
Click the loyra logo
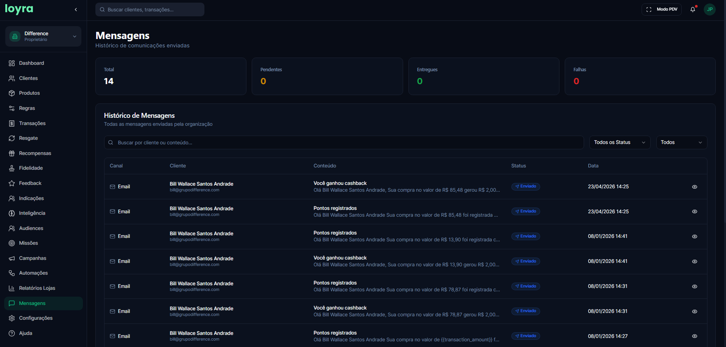click(19, 9)
